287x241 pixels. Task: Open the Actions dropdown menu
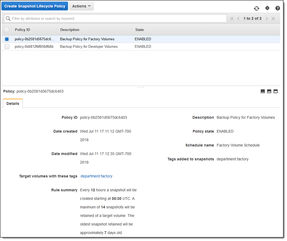tap(81, 6)
